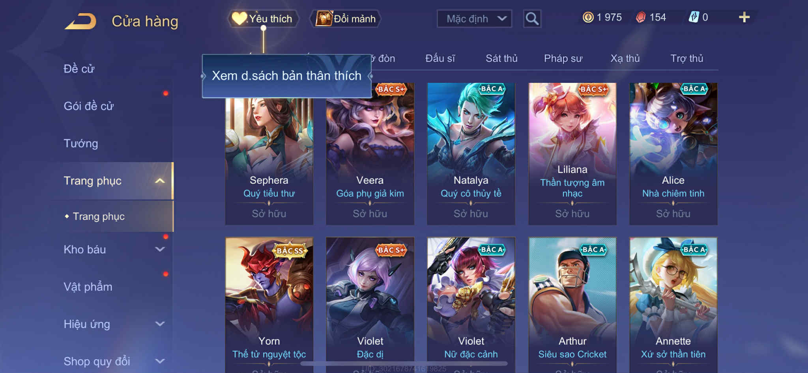Viewport: 808px width, 373px height.
Task: Click the gold coin currency icon
Action: [588, 17]
